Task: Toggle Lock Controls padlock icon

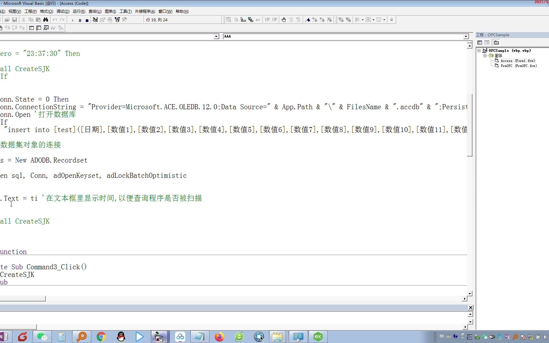Action: pyautogui.click(x=391, y=20)
